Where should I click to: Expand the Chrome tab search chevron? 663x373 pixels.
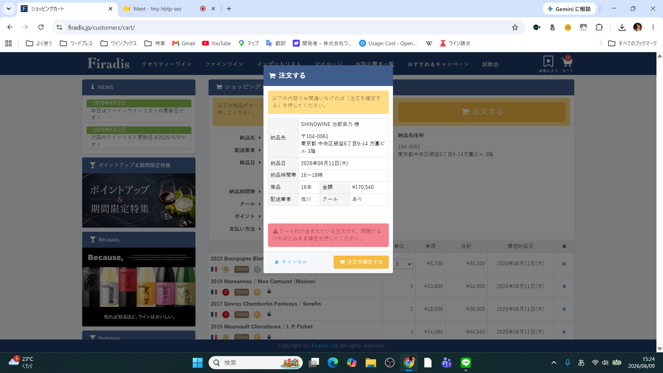(9, 9)
